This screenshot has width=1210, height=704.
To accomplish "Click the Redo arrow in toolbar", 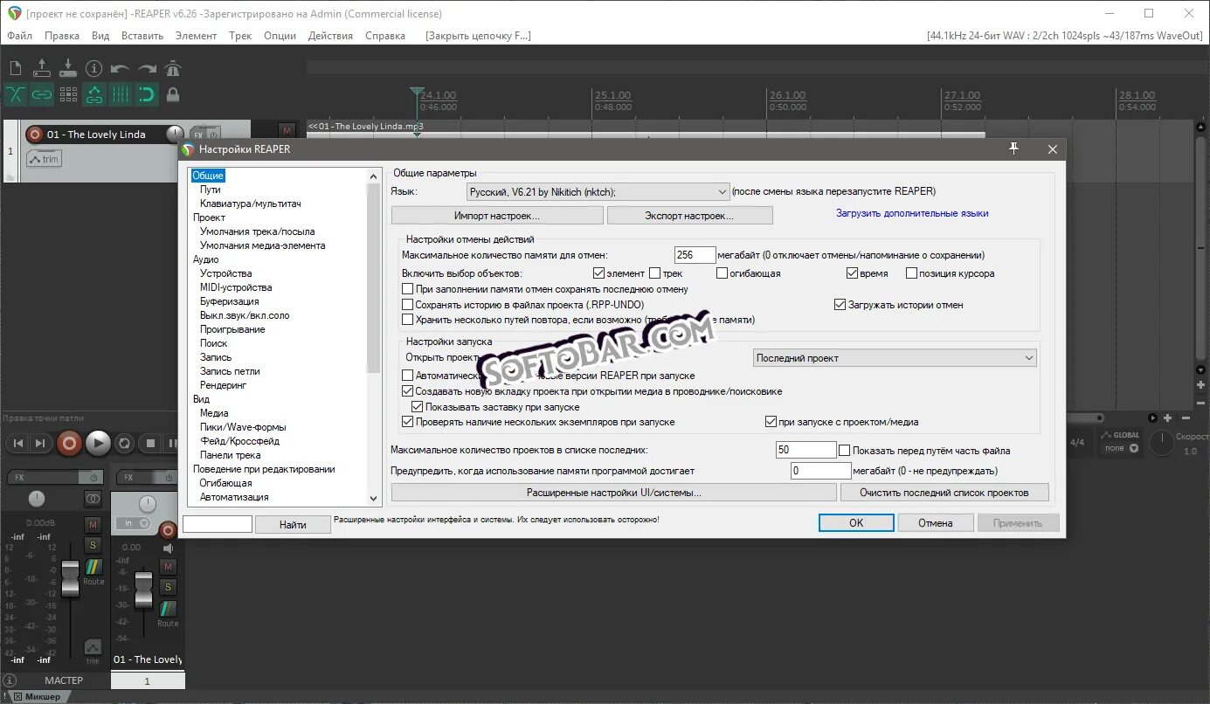I will 147,68.
